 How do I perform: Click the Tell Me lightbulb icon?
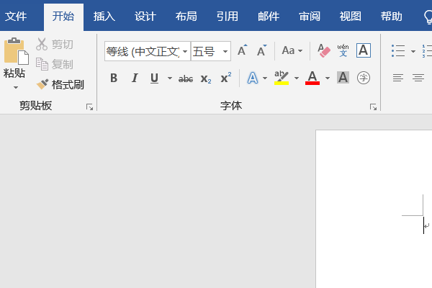click(x=428, y=17)
